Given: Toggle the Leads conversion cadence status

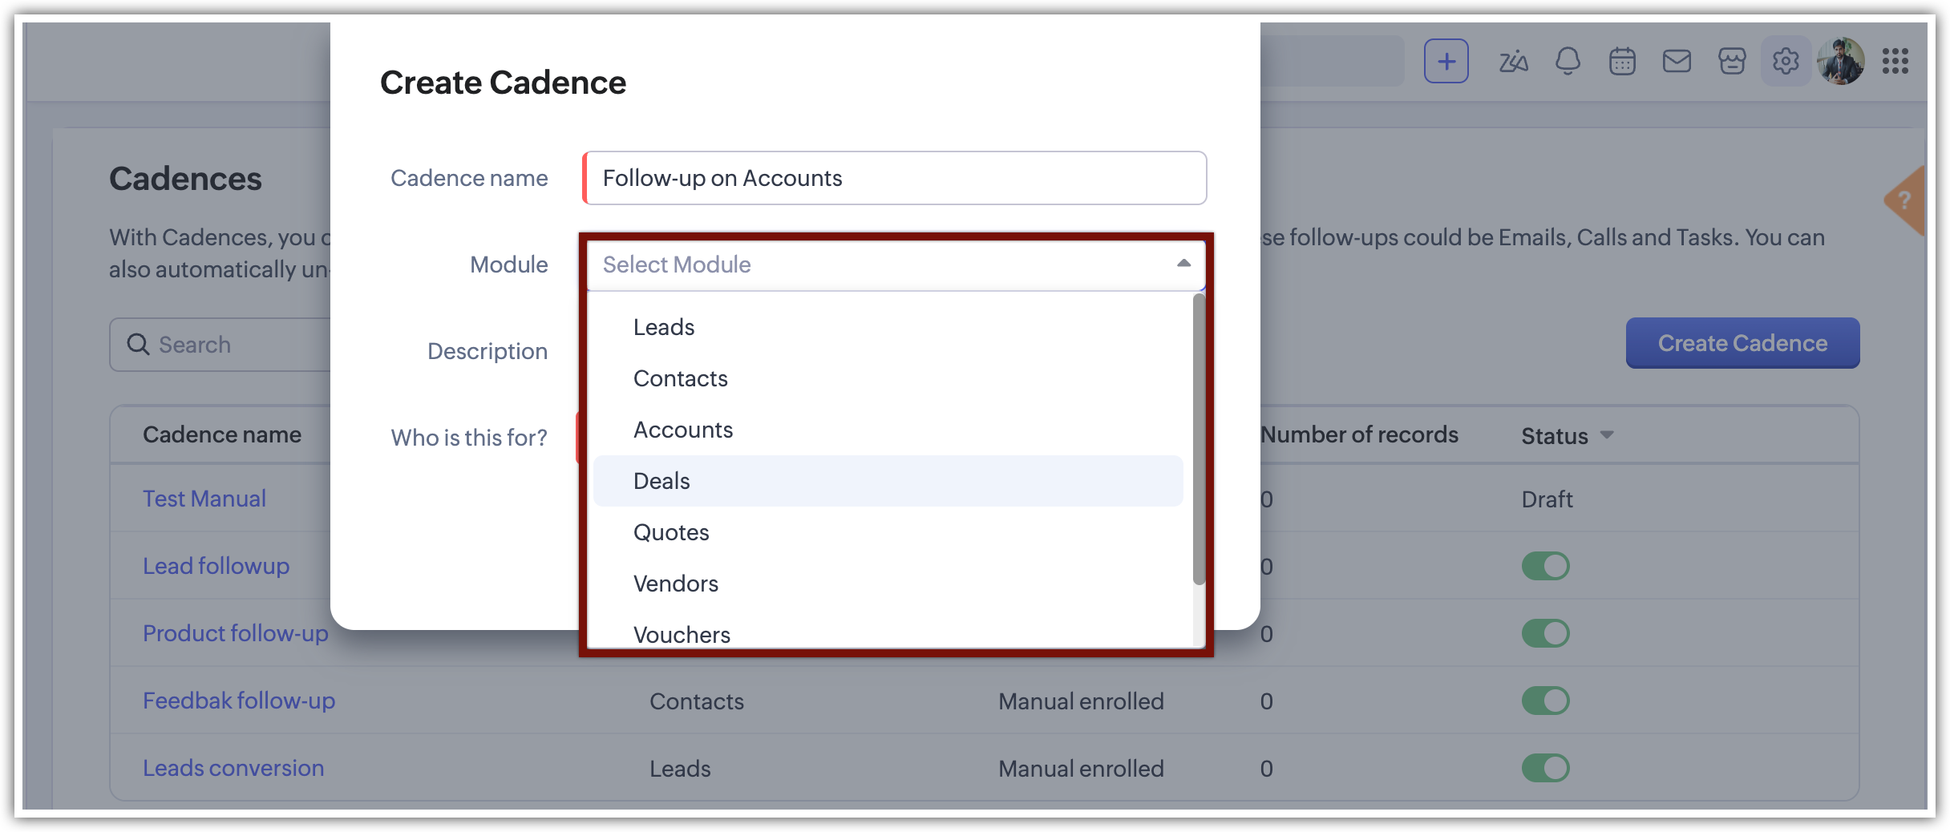Looking at the screenshot, I should click(x=1545, y=768).
